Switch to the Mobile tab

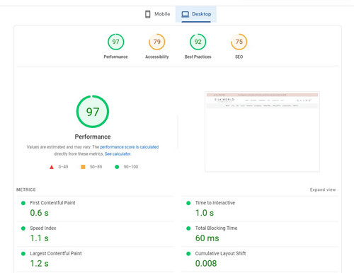point(157,14)
